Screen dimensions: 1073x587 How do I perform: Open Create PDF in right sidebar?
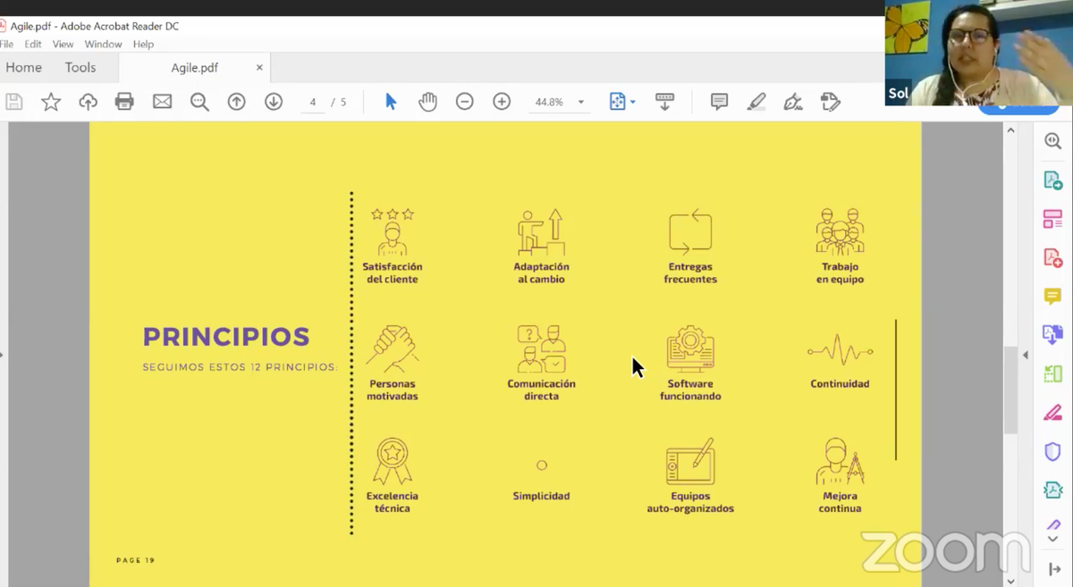click(x=1053, y=258)
